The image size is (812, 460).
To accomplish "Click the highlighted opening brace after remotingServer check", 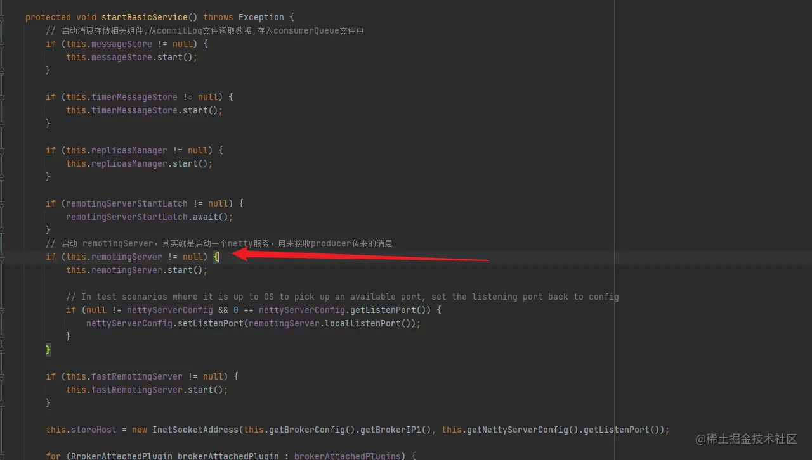I will [216, 257].
